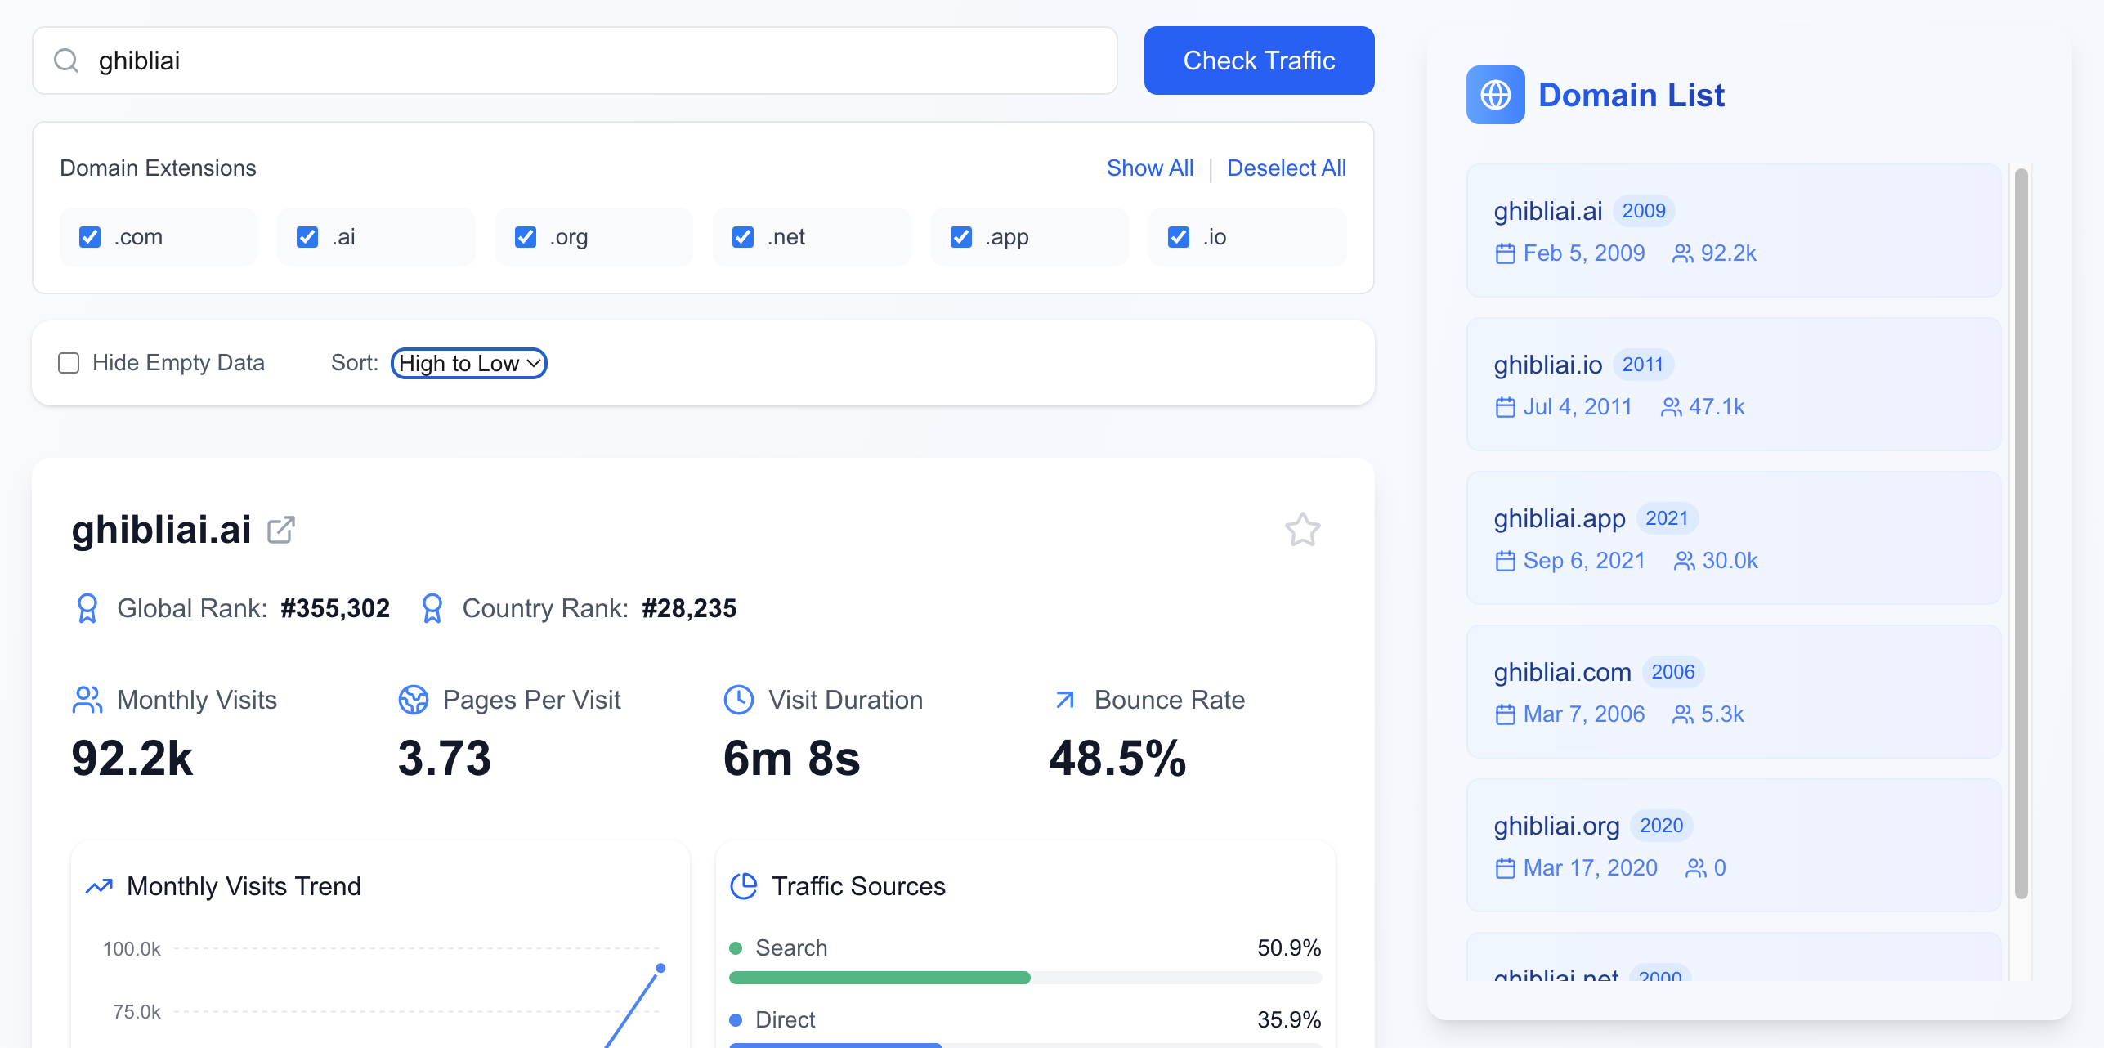The height and width of the screenshot is (1048, 2104).
Task: Click the Global Rank value #355,302
Action: click(x=335, y=608)
